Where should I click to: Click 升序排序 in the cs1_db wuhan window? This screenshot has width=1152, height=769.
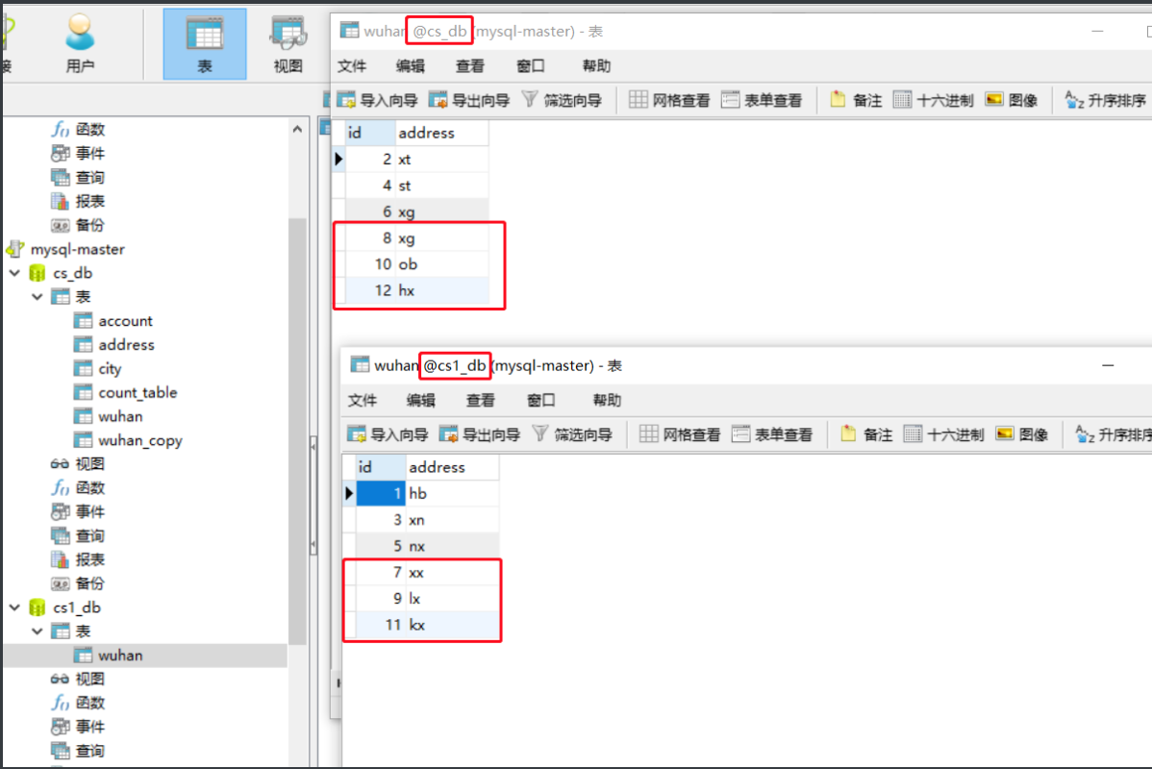tap(1114, 434)
